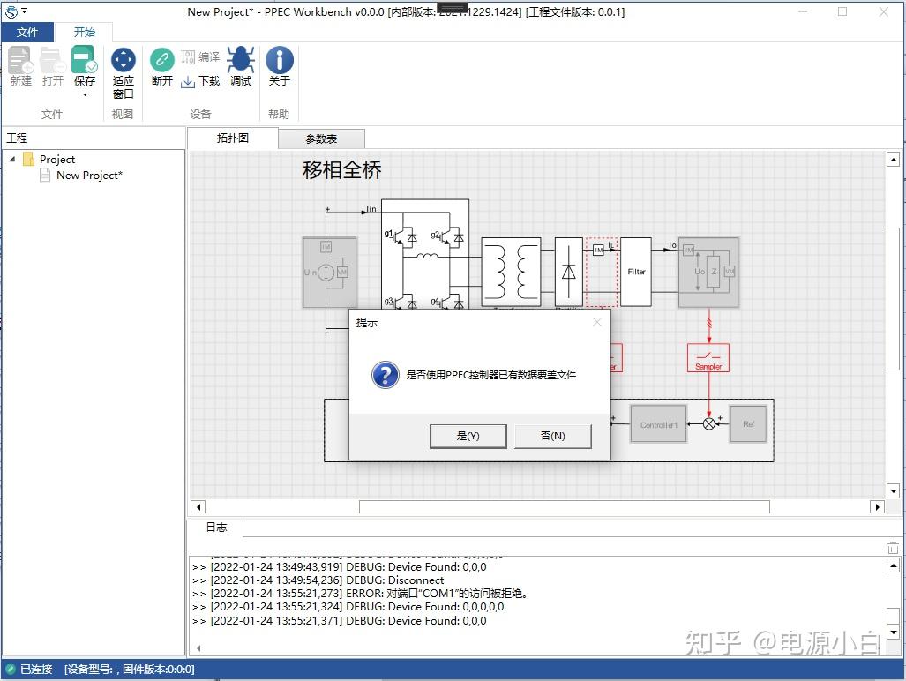Click the 调试 debug bug icon
This screenshot has height=681, width=906.
pos(240,66)
